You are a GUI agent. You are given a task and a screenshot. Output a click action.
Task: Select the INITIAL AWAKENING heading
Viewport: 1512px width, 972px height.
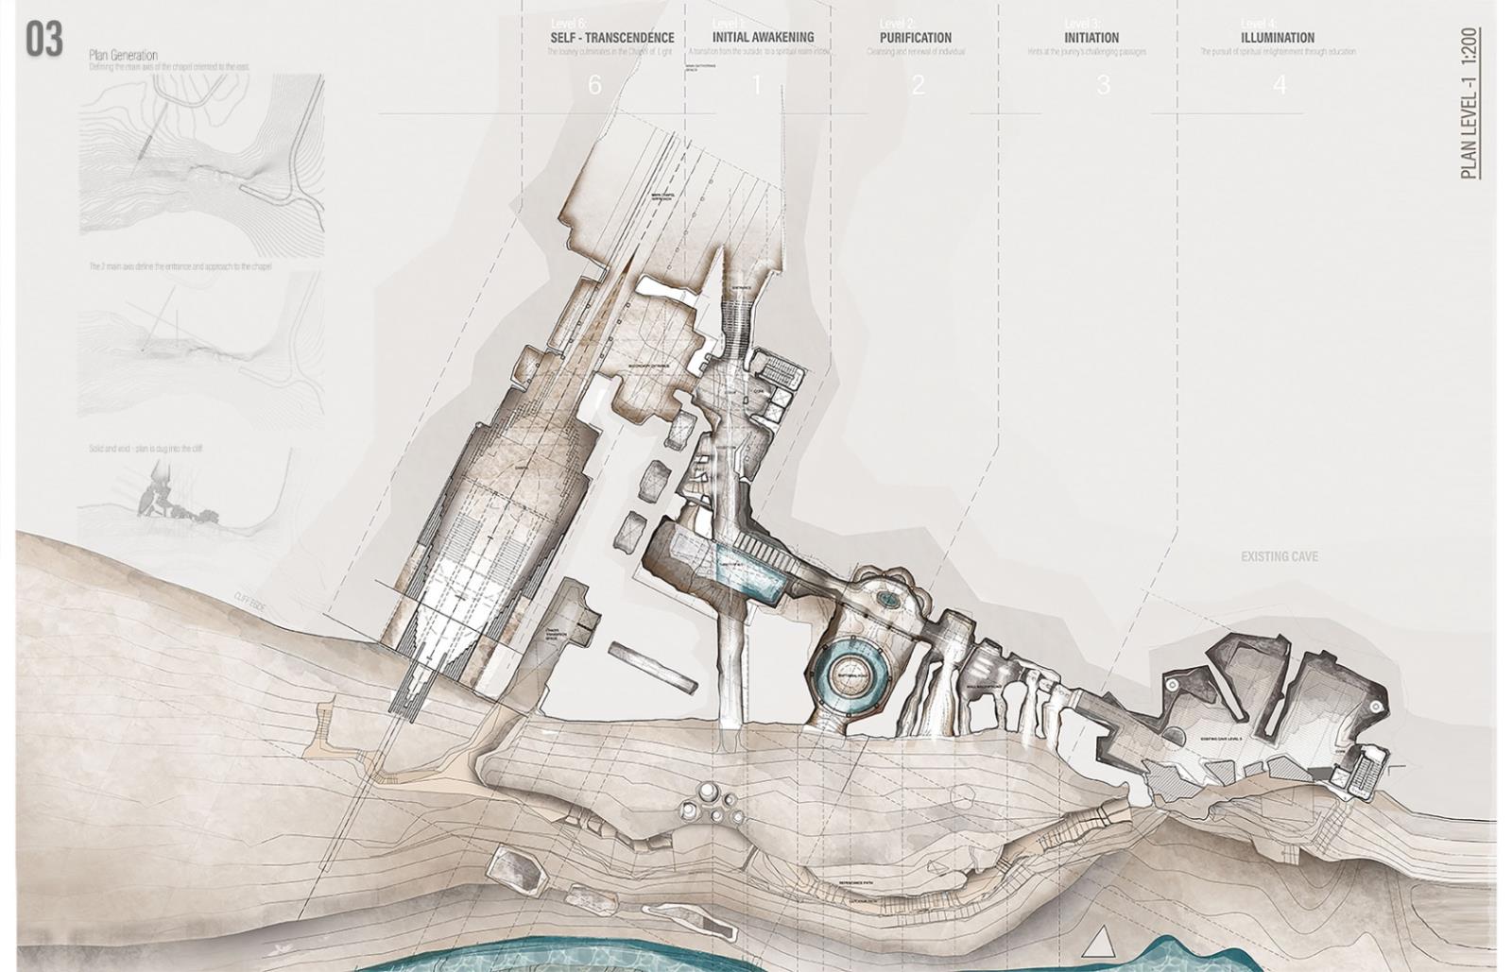click(x=763, y=37)
